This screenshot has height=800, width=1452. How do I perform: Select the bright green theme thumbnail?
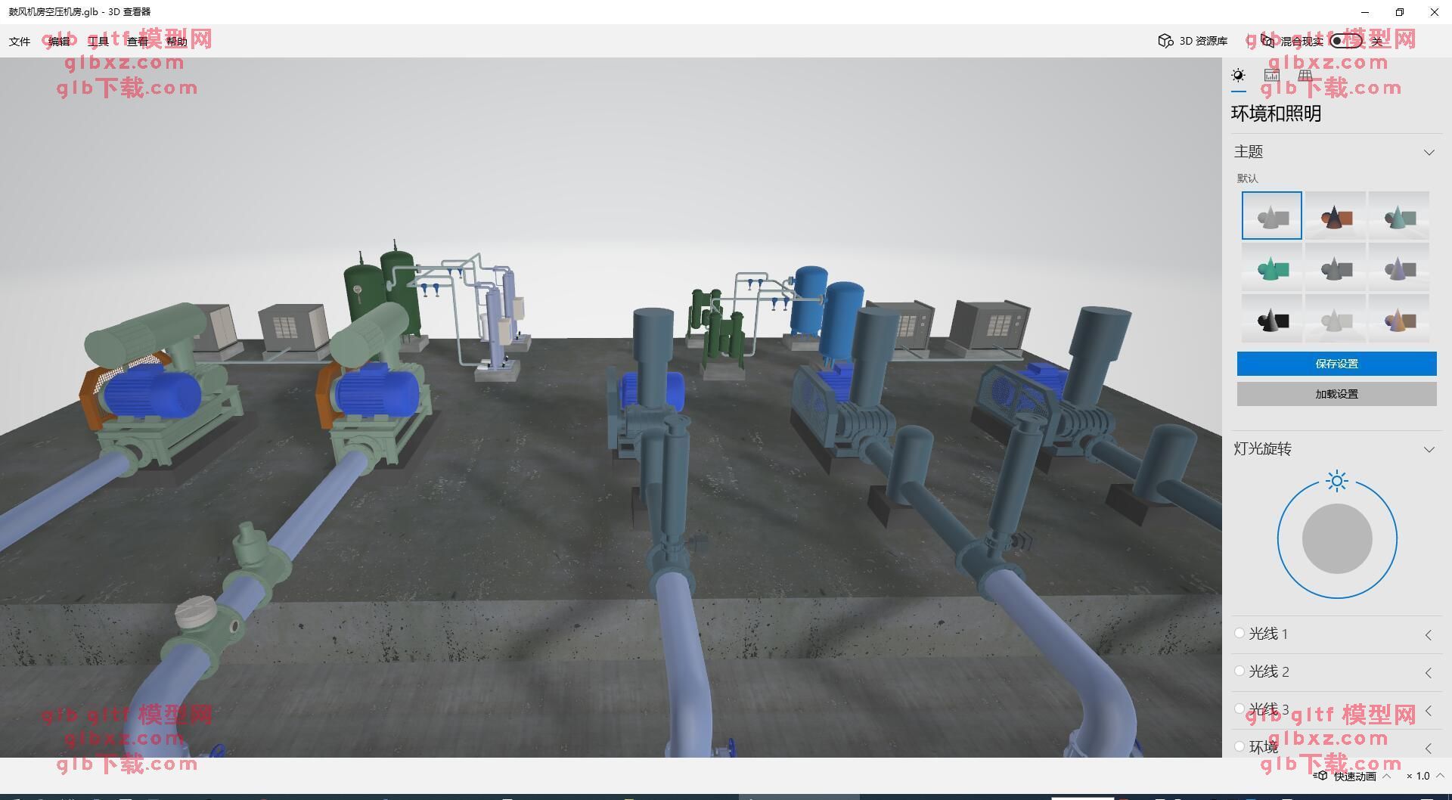[1272, 267]
